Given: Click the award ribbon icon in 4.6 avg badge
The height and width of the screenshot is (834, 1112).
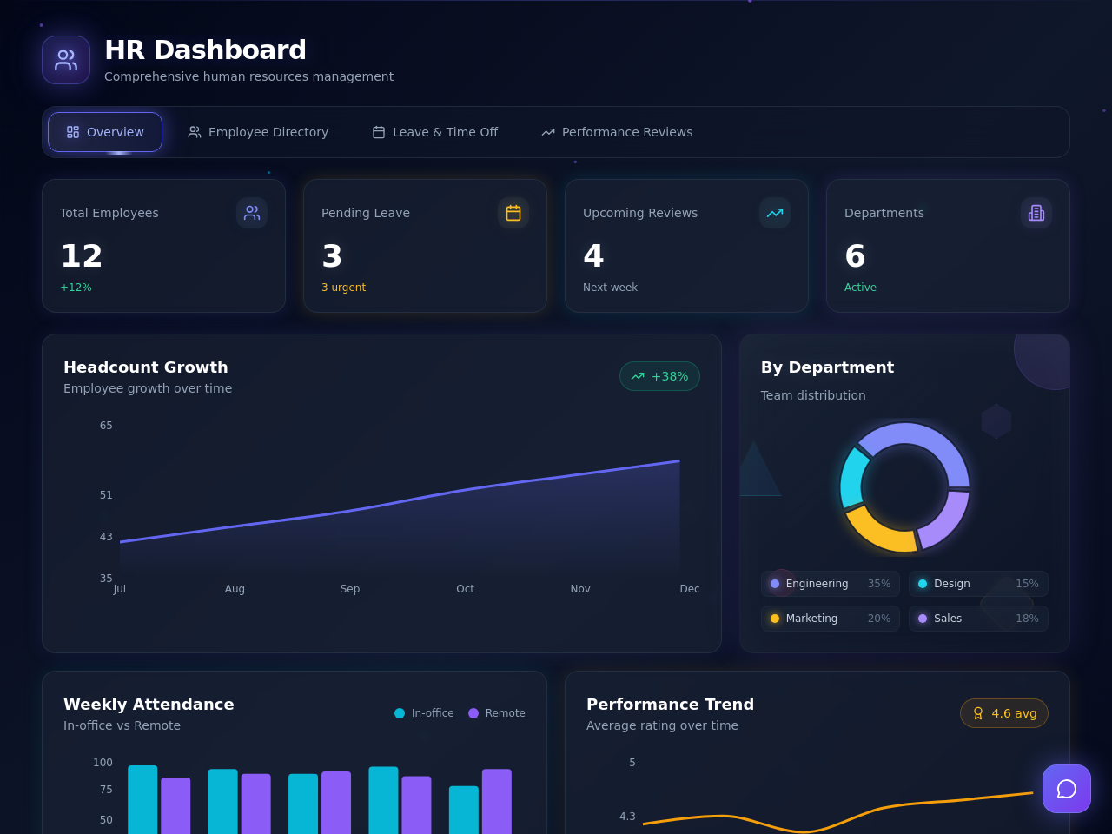Looking at the screenshot, I should tap(978, 713).
